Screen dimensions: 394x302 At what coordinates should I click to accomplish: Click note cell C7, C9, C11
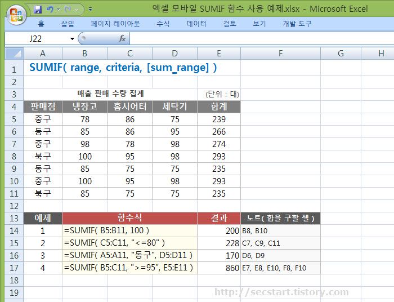(280, 243)
